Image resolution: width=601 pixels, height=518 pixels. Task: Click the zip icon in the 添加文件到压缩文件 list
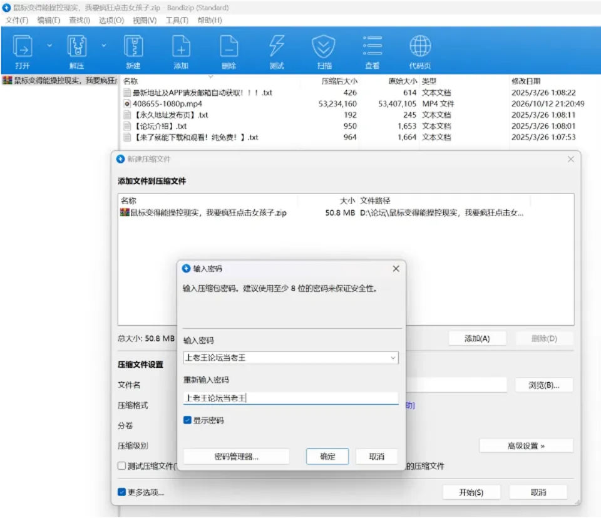click(x=125, y=212)
